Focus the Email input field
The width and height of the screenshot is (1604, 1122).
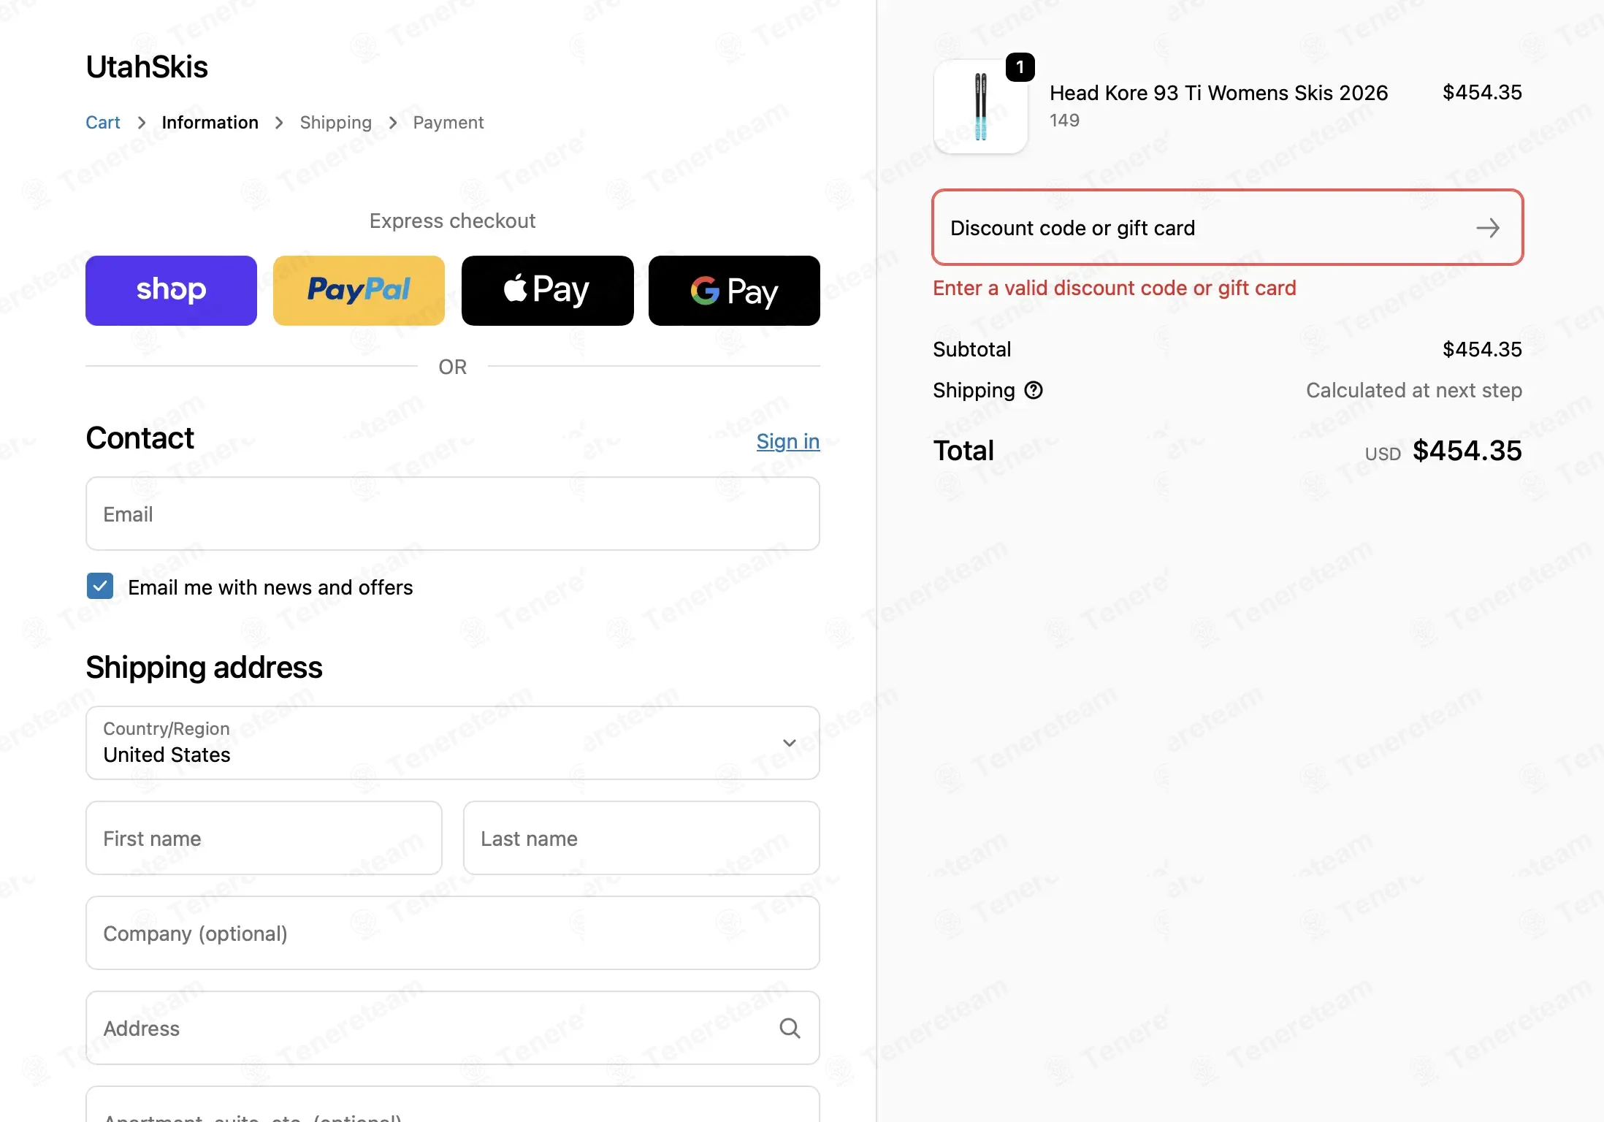(x=453, y=514)
